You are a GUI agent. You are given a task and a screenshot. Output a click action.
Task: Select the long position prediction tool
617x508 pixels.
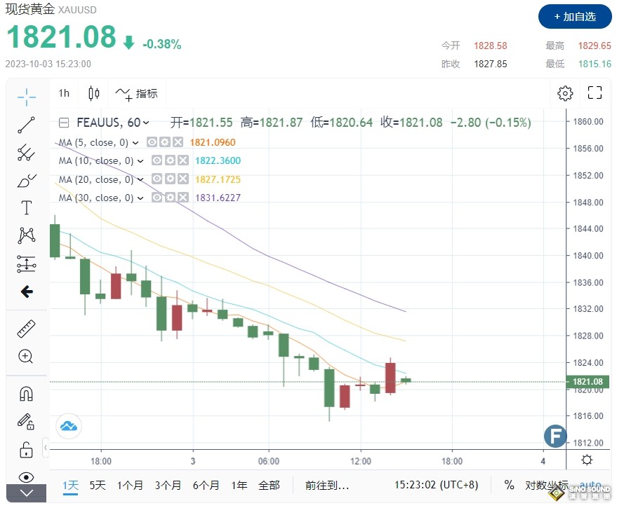point(27,263)
